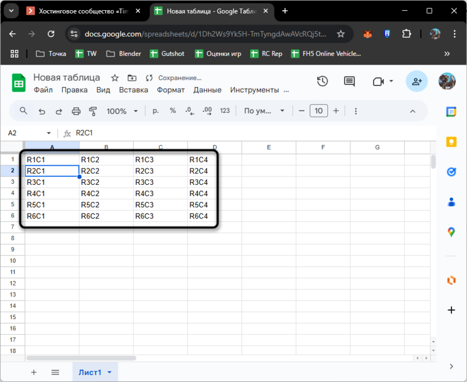This screenshot has width=467, height=382.
Task: Open the print dialog via printer icon
Action: point(76,111)
